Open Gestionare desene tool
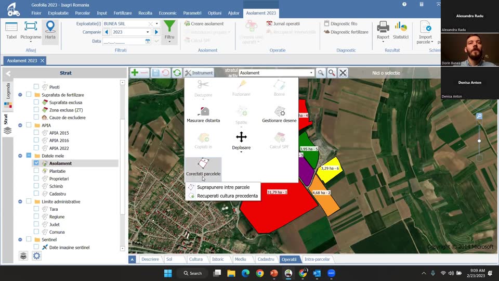 279,114
